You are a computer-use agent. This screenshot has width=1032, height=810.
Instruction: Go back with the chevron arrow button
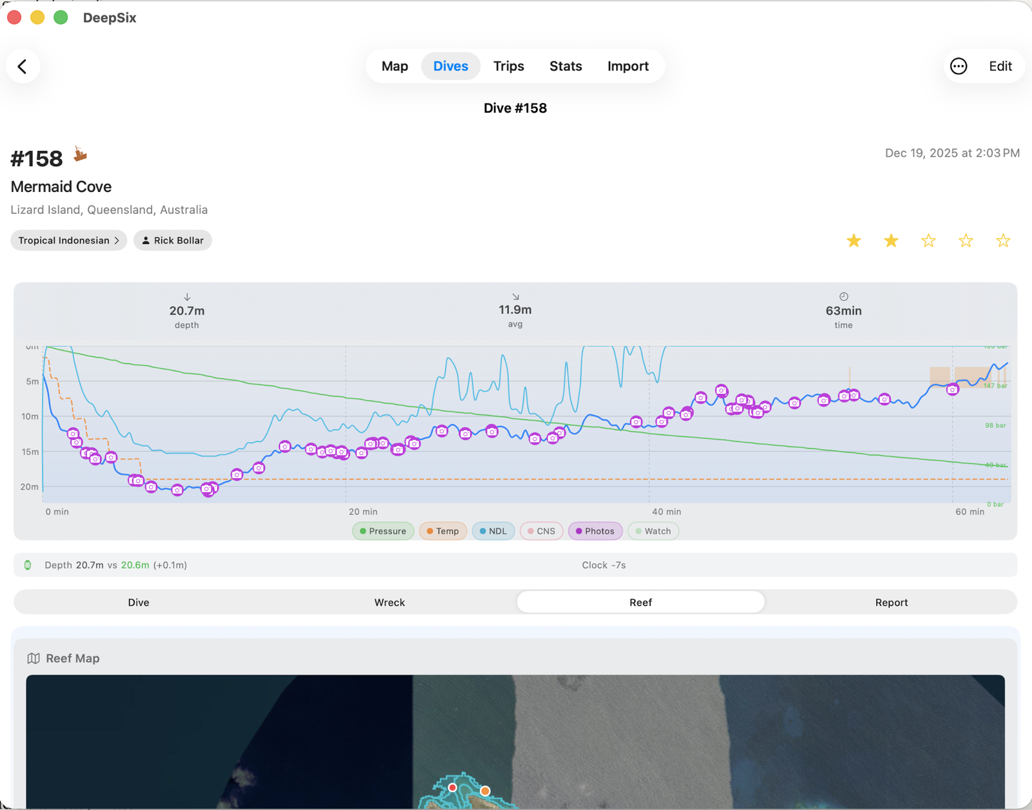(x=23, y=66)
